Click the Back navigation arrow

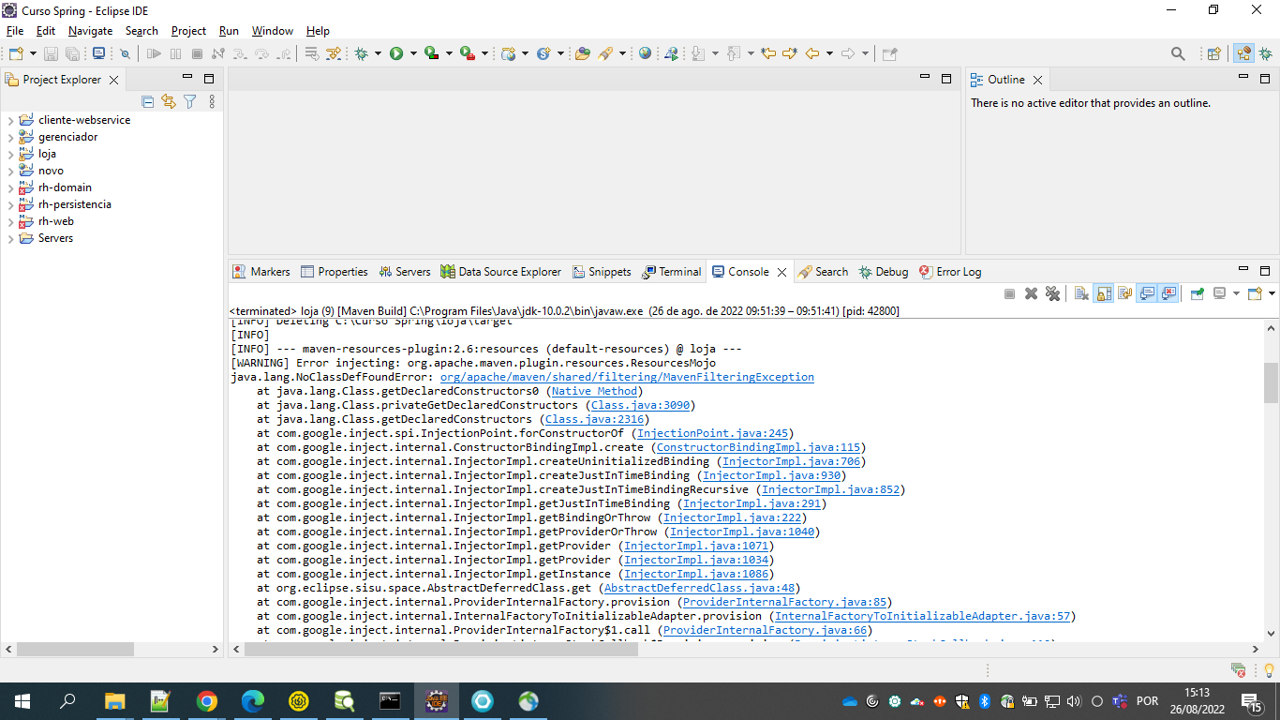812,53
